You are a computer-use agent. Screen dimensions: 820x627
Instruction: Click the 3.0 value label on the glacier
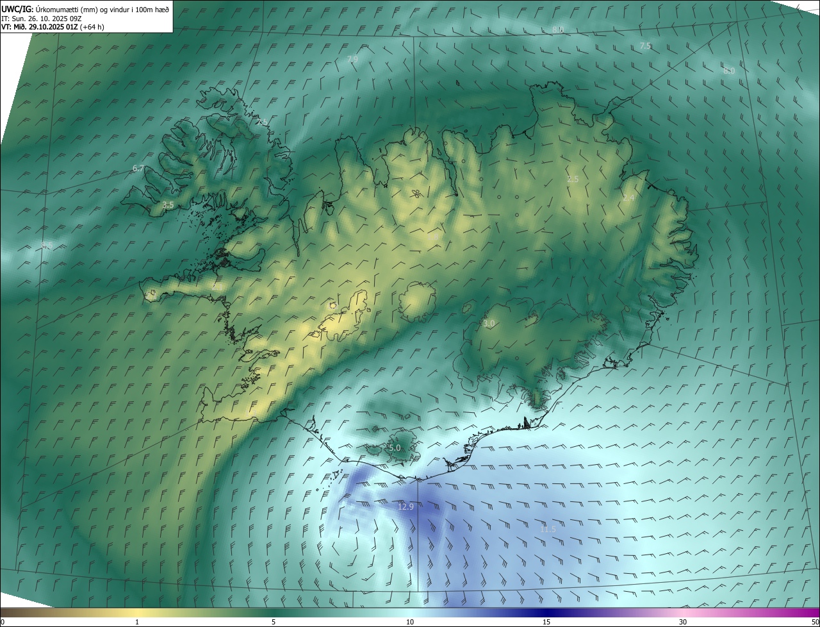[489, 324]
